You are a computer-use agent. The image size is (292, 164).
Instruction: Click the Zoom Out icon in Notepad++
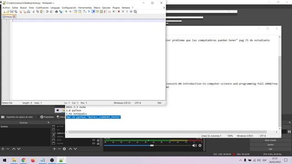click(70, 11)
